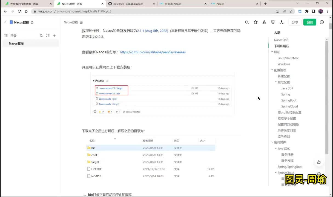Add a new document with the plus icon
Screen dimensions: 333x197
pos(54,36)
